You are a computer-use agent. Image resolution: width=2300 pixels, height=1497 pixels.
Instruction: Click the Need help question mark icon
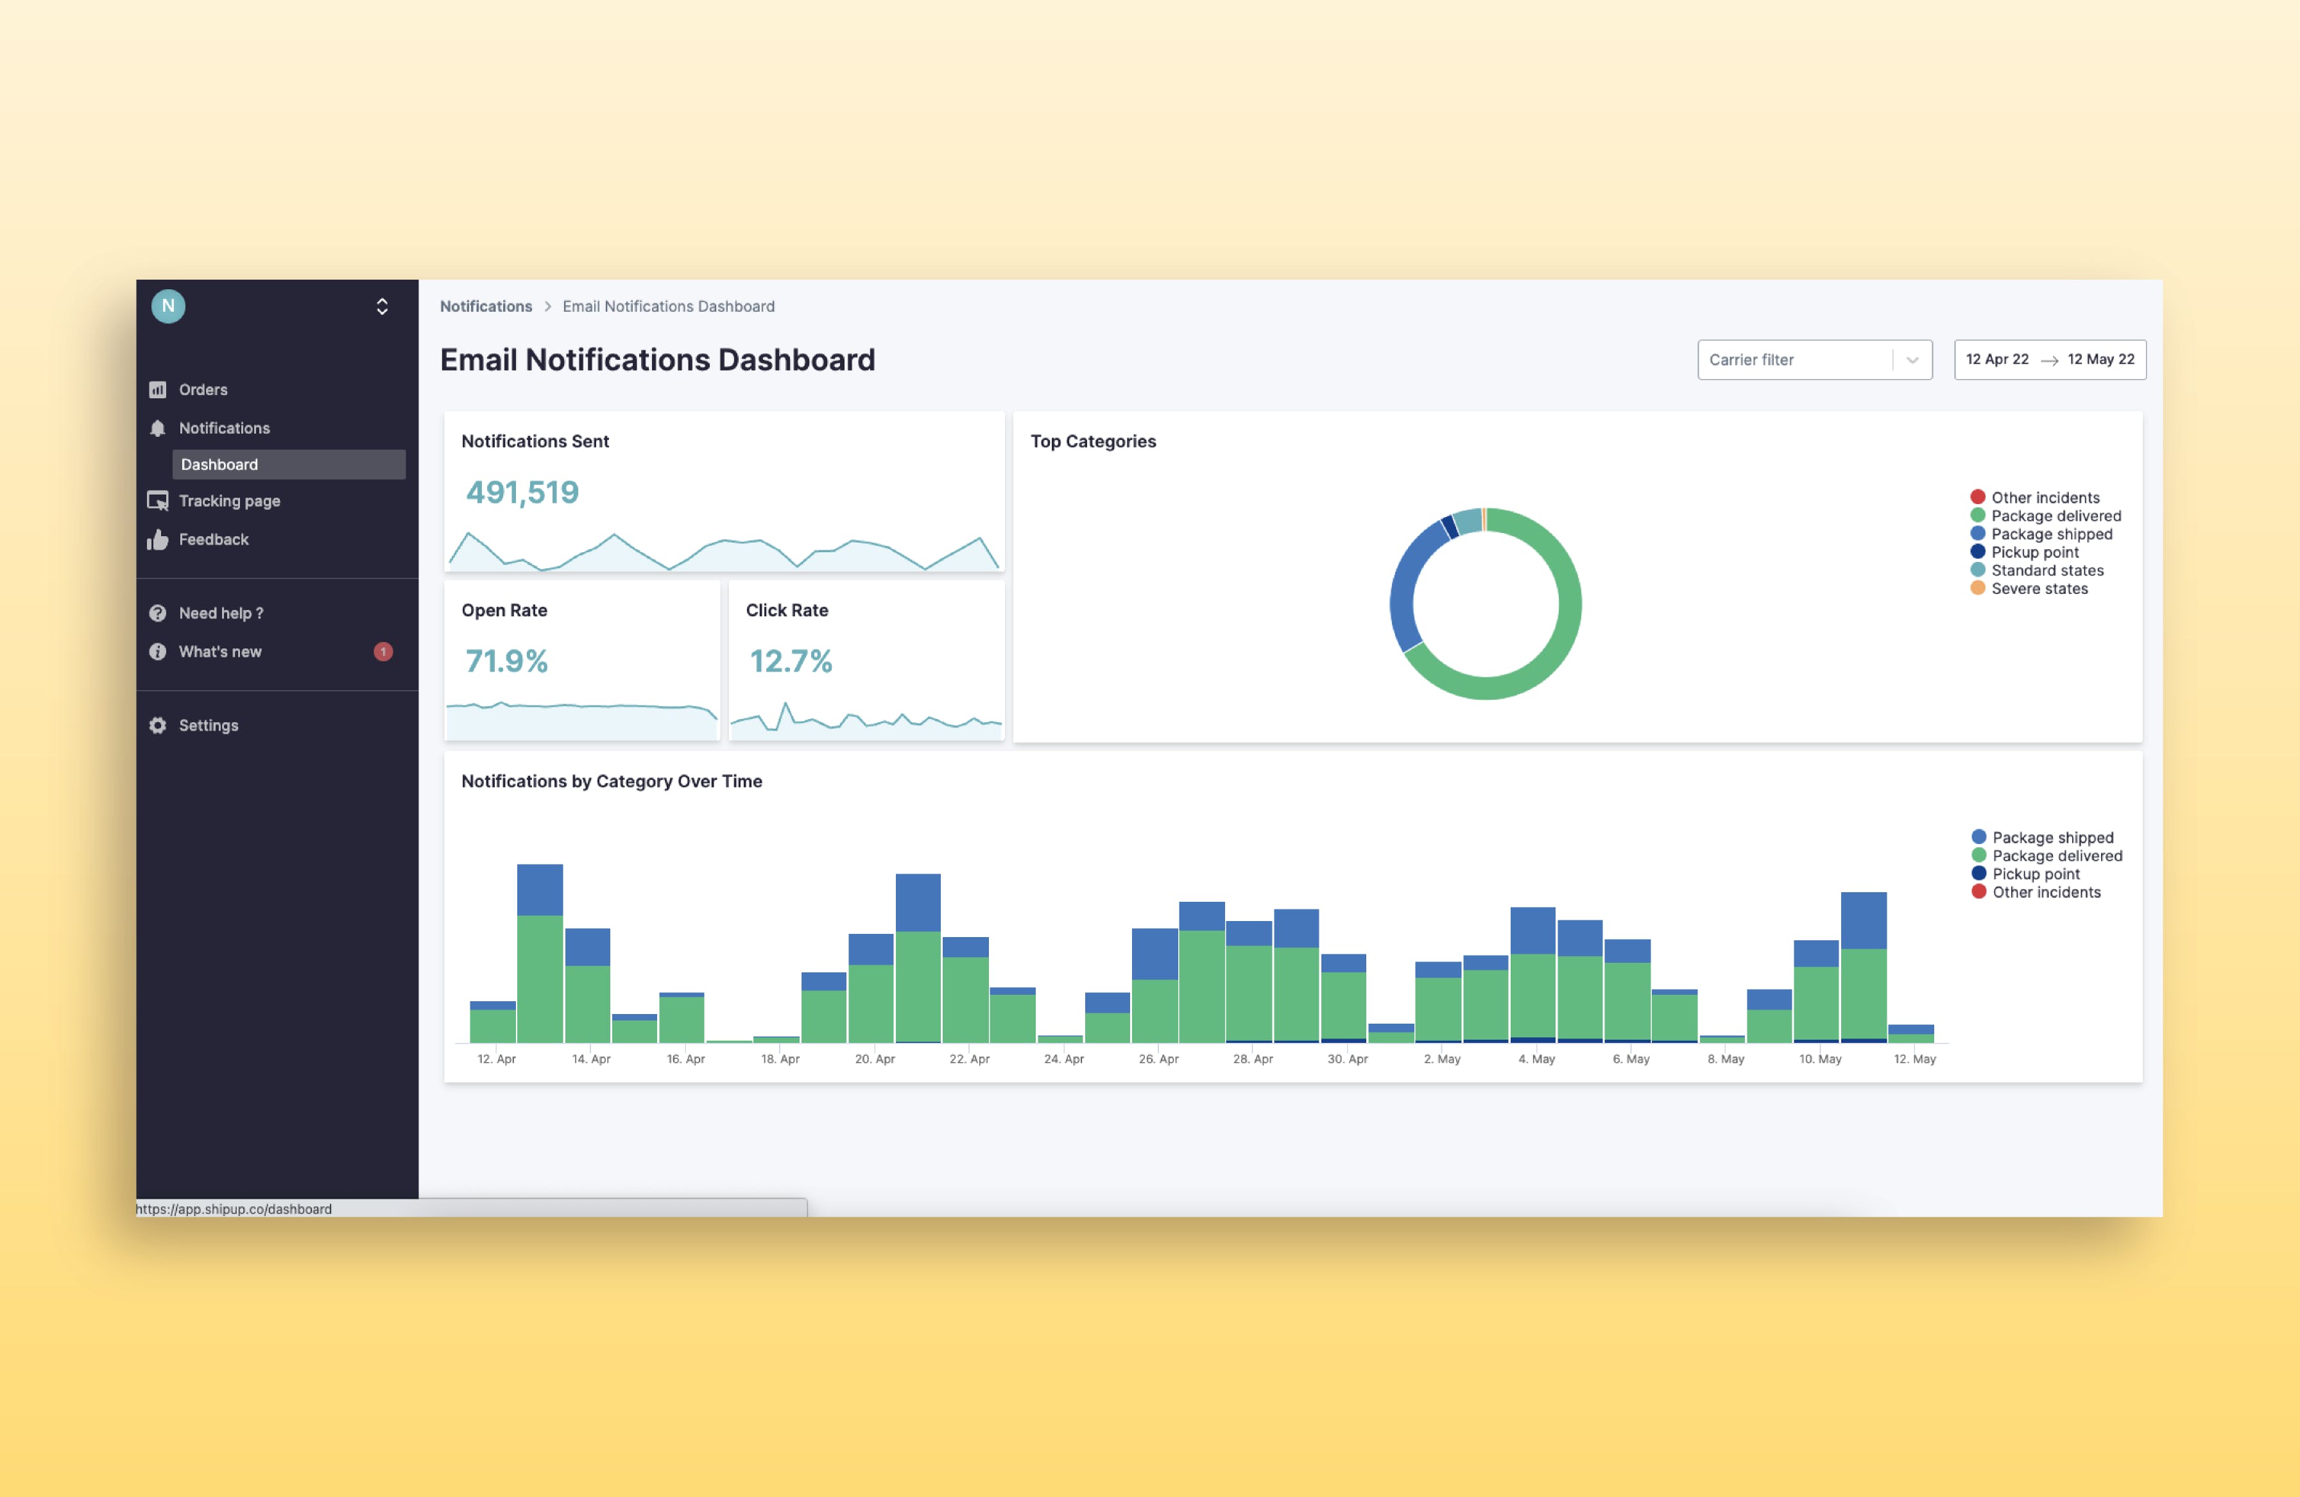(x=157, y=613)
